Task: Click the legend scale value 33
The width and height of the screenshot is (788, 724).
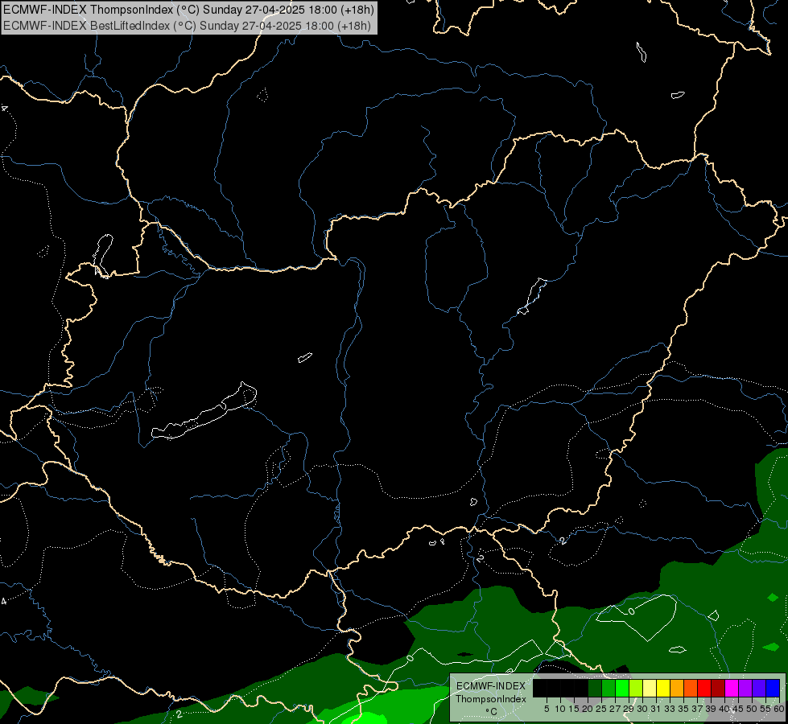Action: coord(670,709)
